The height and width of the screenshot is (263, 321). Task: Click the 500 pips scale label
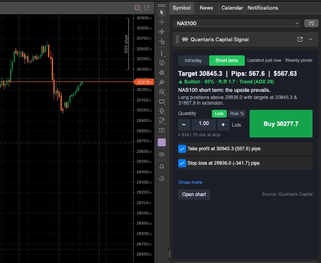click(x=126, y=44)
